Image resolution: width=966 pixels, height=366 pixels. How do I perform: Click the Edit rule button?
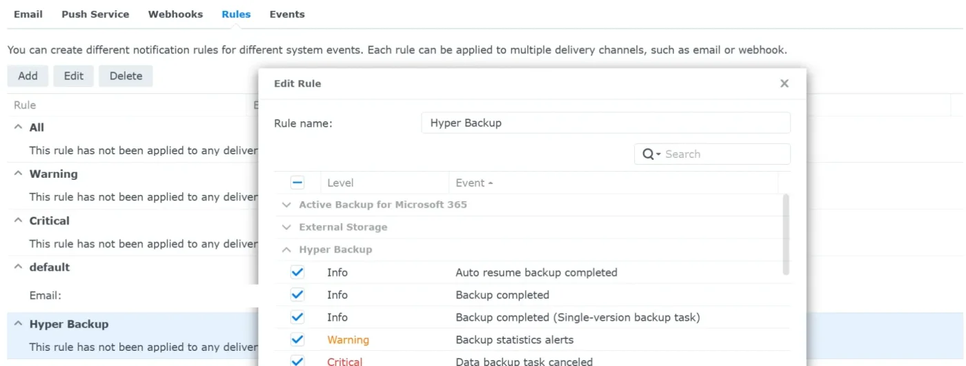coord(74,76)
